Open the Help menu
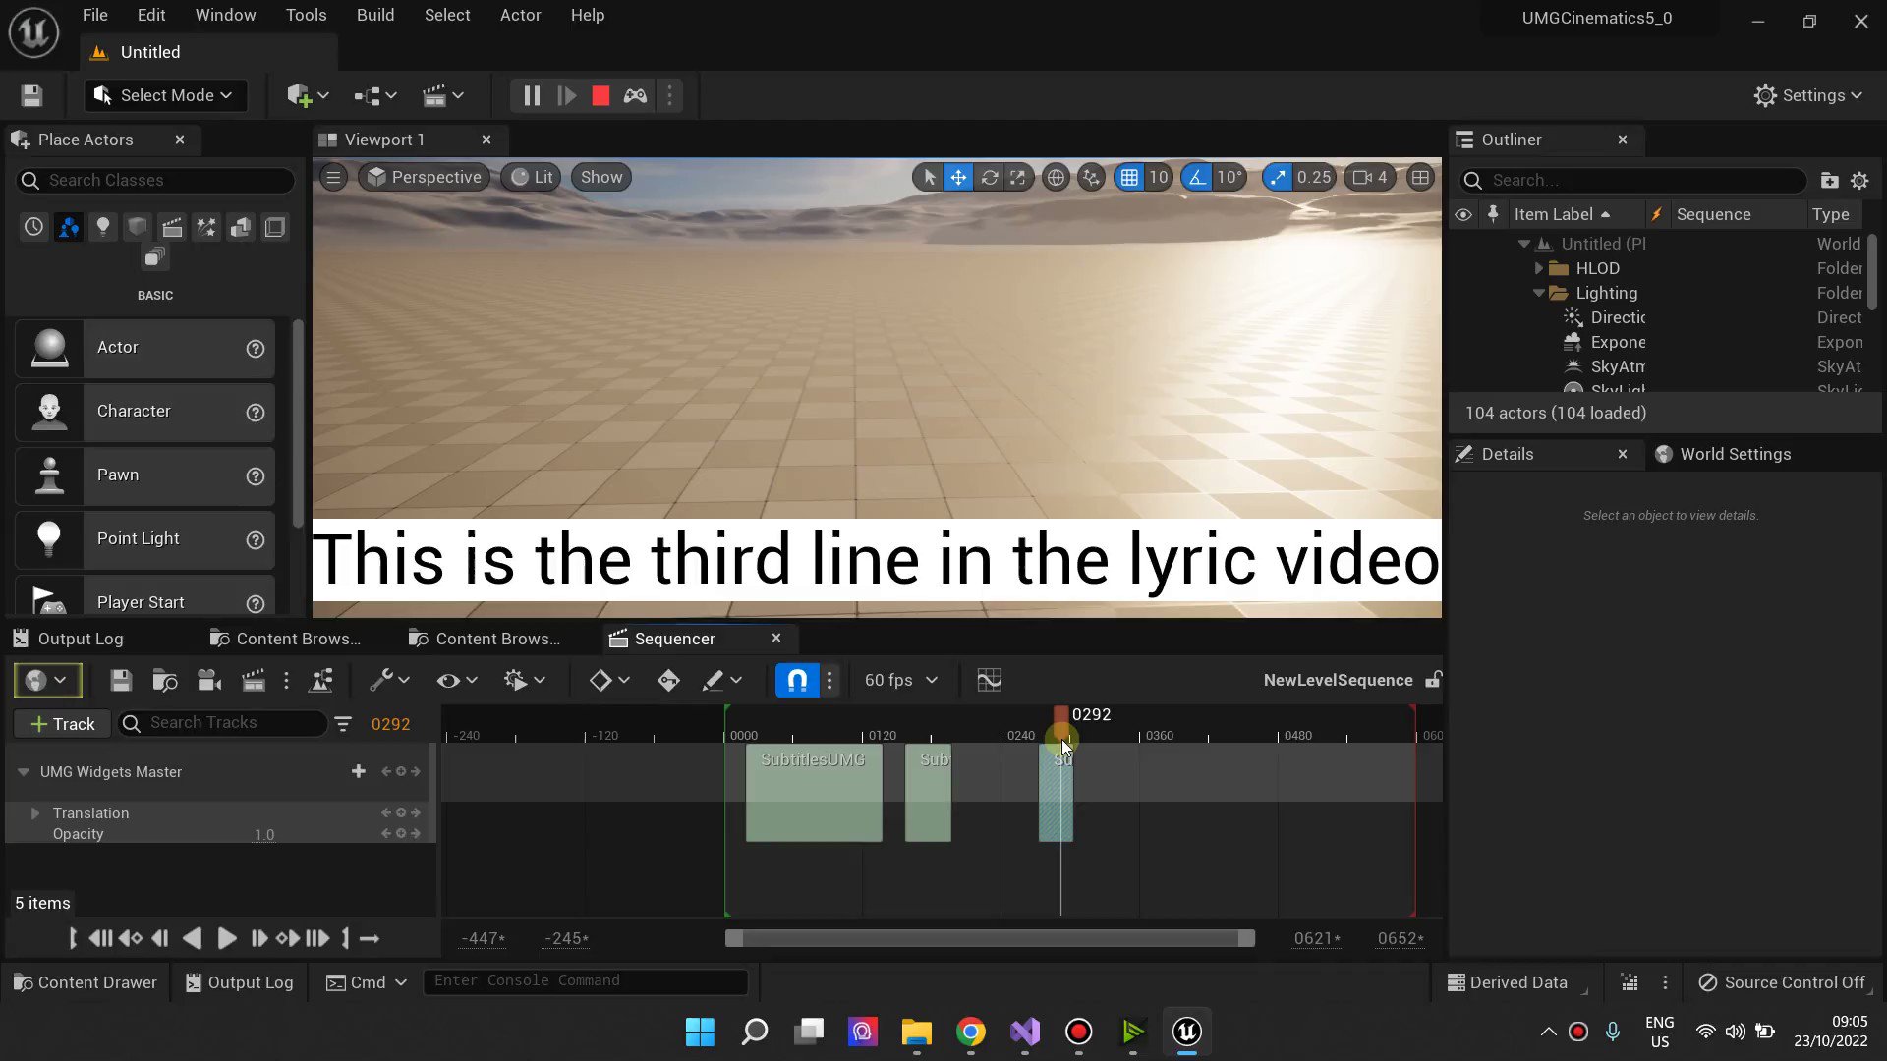This screenshot has height=1061, width=1887. [x=588, y=15]
